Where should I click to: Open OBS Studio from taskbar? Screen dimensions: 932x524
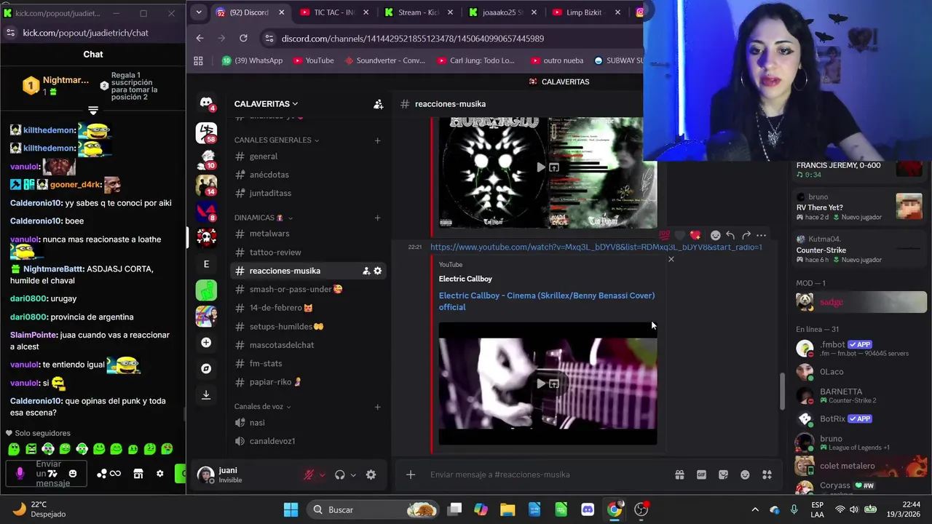(x=641, y=509)
